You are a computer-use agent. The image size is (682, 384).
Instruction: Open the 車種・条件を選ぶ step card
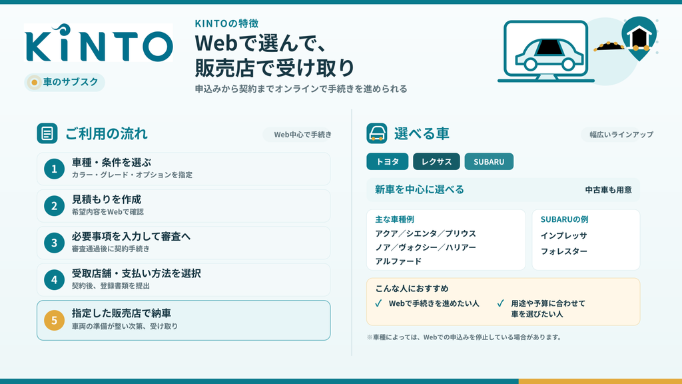(184, 169)
